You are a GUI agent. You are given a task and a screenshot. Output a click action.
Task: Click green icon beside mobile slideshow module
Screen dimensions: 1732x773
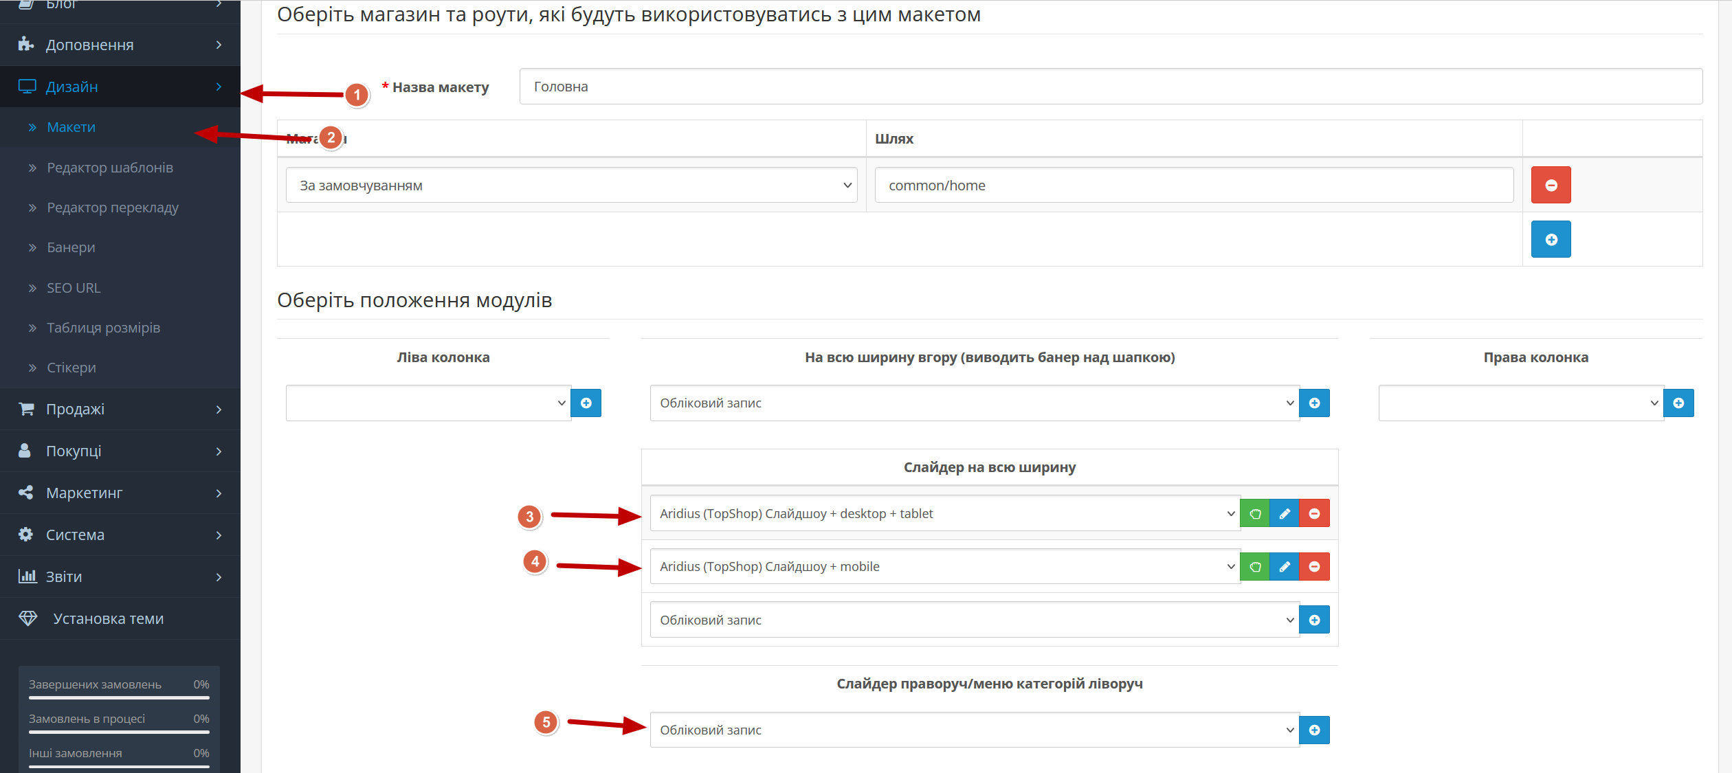[1255, 567]
